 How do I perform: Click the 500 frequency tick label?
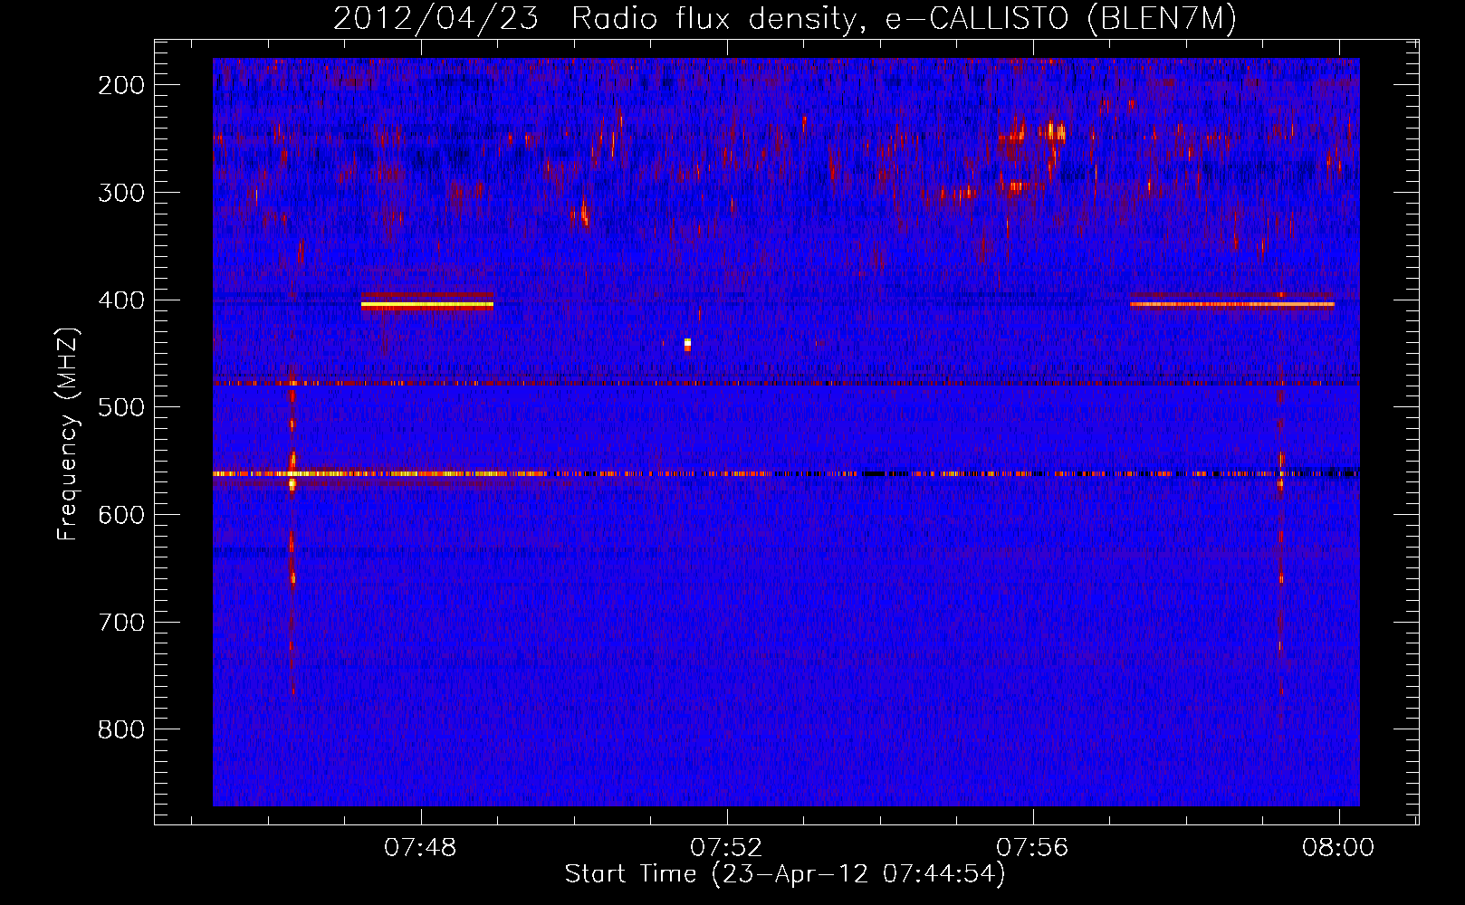[121, 407]
